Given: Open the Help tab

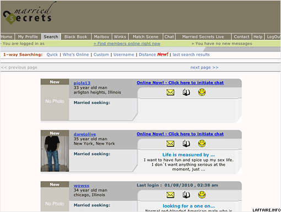Looking at the screenshot, I should click(258, 37).
